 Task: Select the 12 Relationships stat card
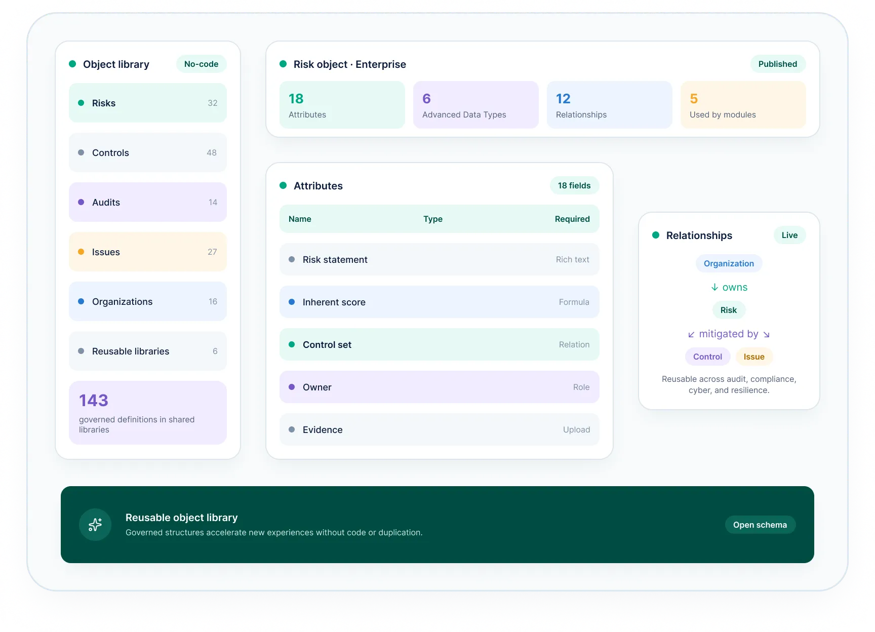[610, 105]
